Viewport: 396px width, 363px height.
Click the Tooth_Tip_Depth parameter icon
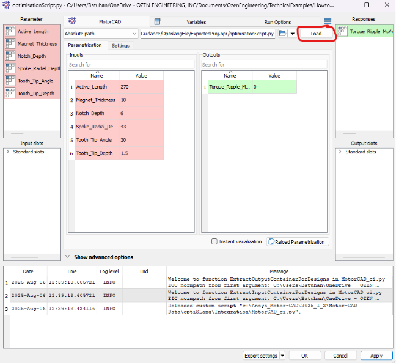[x=10, y=93]
